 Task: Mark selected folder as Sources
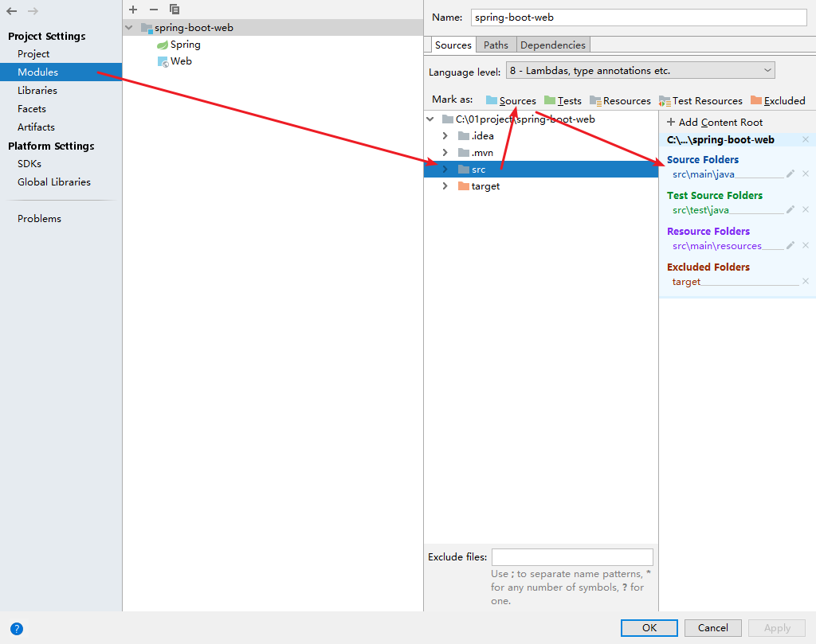tap(511, 101)
